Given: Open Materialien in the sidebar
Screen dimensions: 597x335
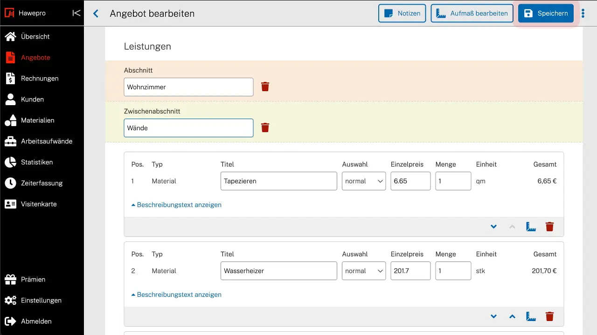Looking at the screenshot, I should point(42,120).
